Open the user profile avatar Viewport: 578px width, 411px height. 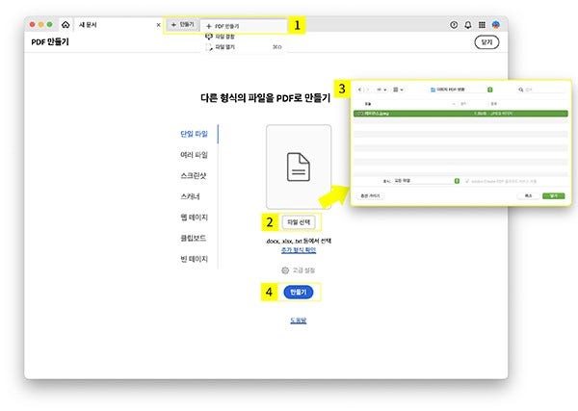tap(496, 25)
